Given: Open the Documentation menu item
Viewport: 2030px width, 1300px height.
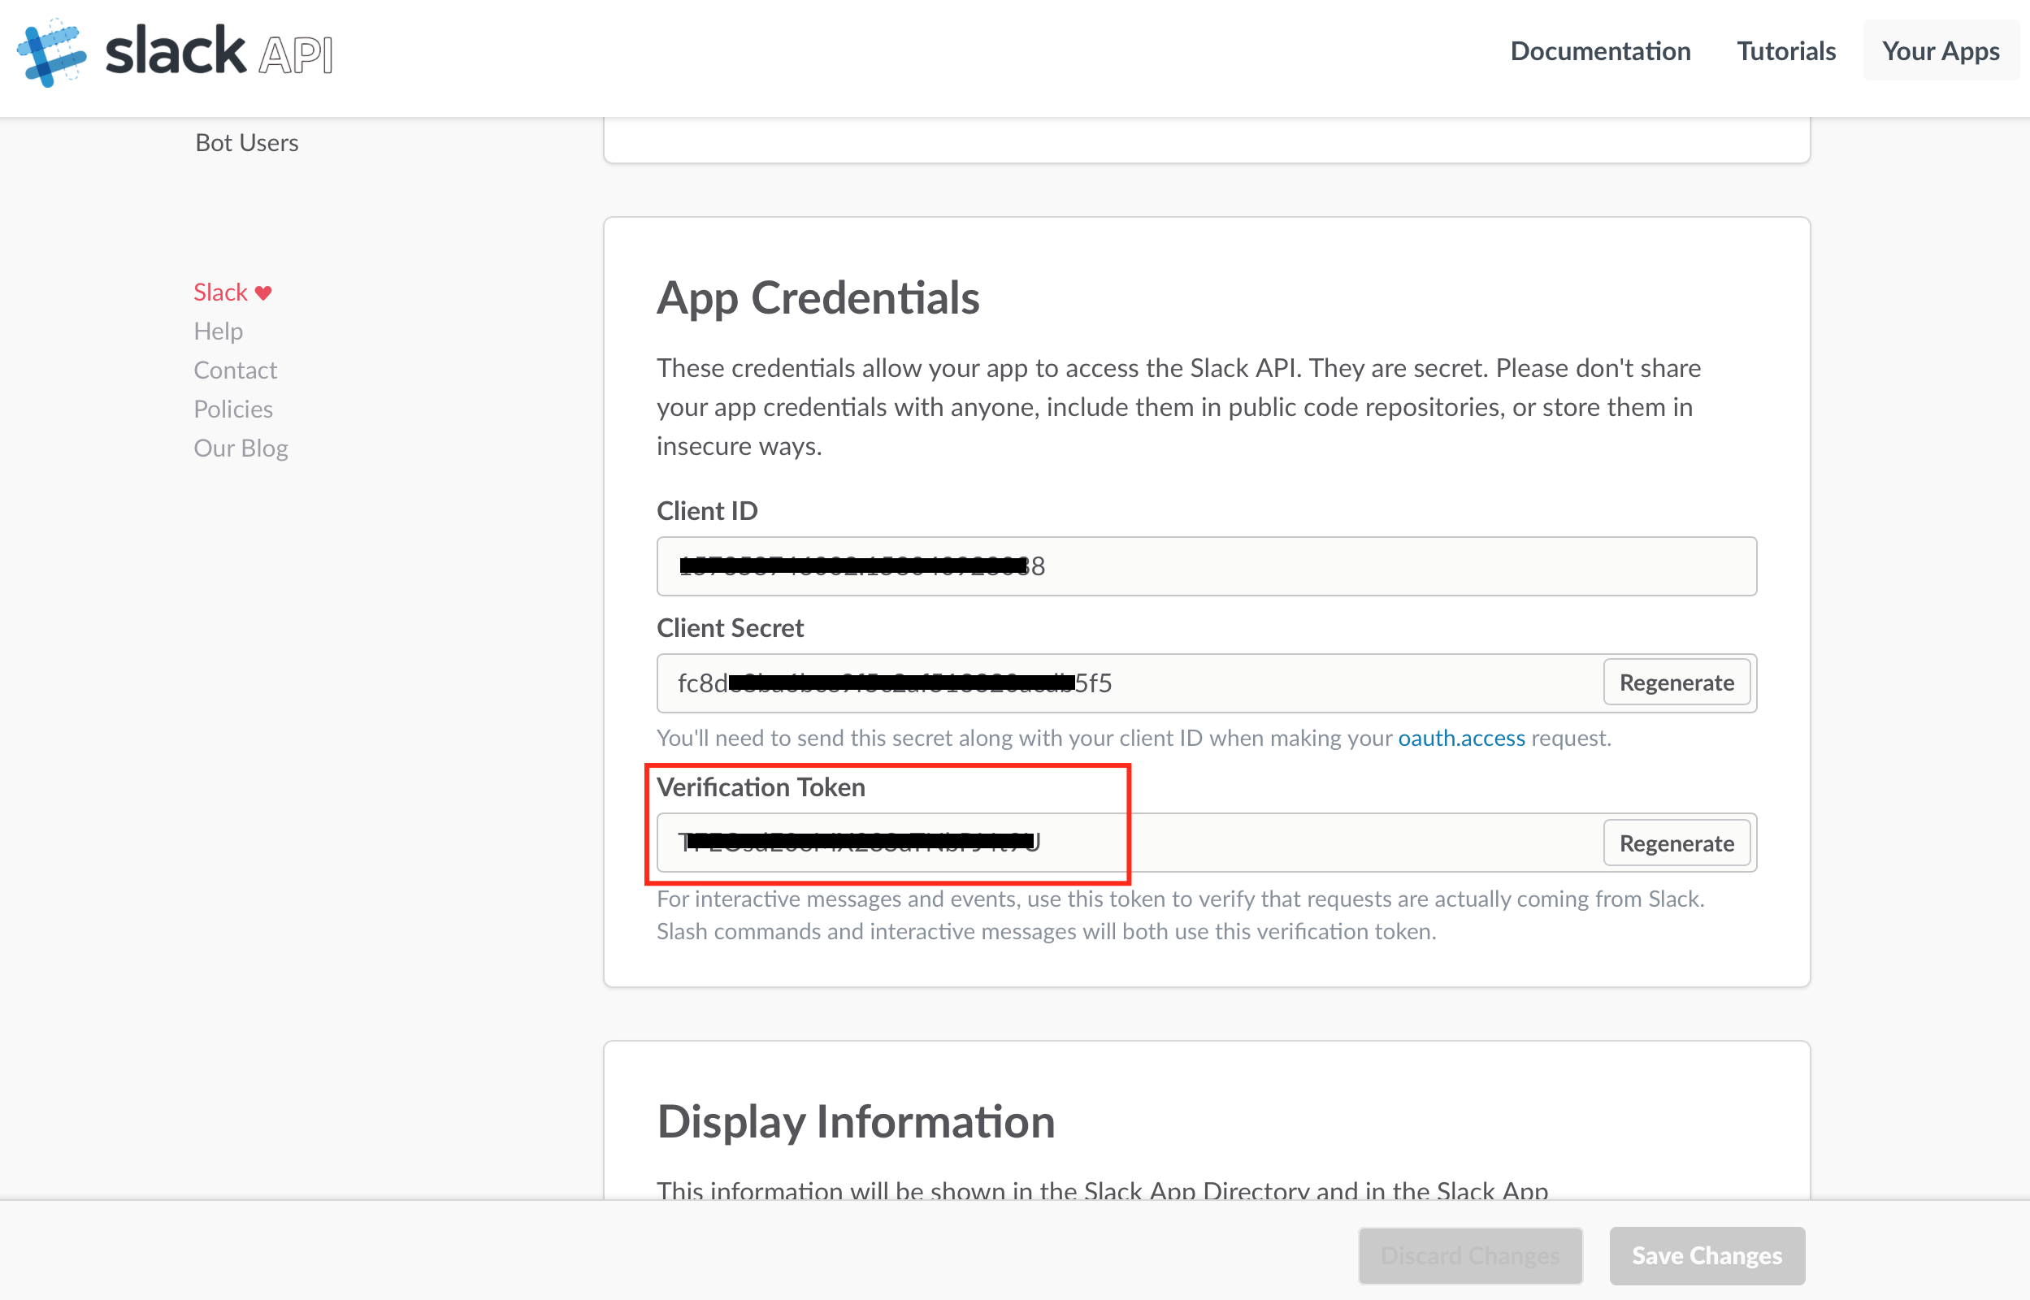Looking at the screenshot, I should coord(1599,50).
